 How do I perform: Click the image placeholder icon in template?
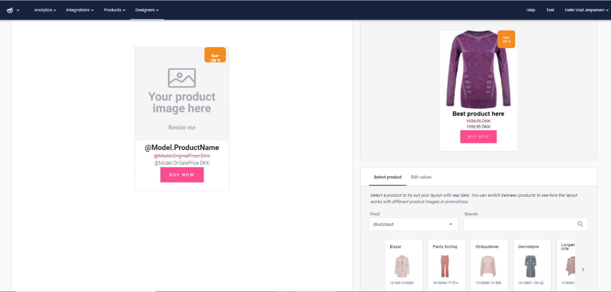point(182,78)
